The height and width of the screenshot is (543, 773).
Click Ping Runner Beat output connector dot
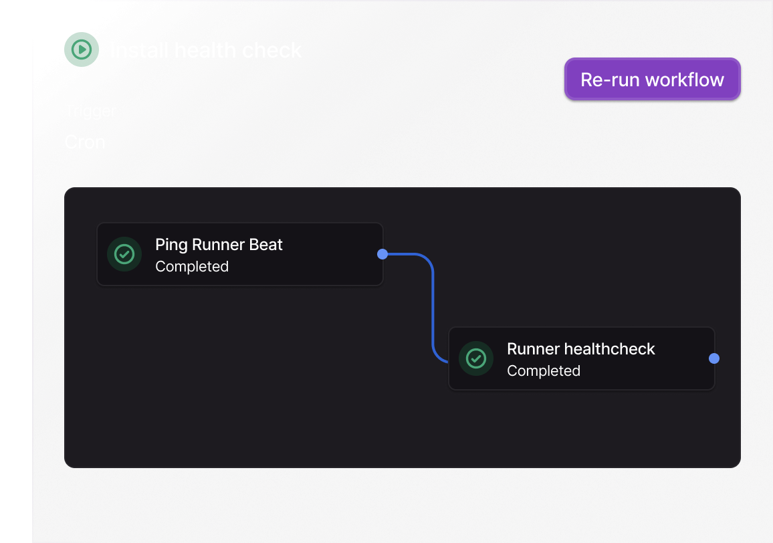pos(382,254)
